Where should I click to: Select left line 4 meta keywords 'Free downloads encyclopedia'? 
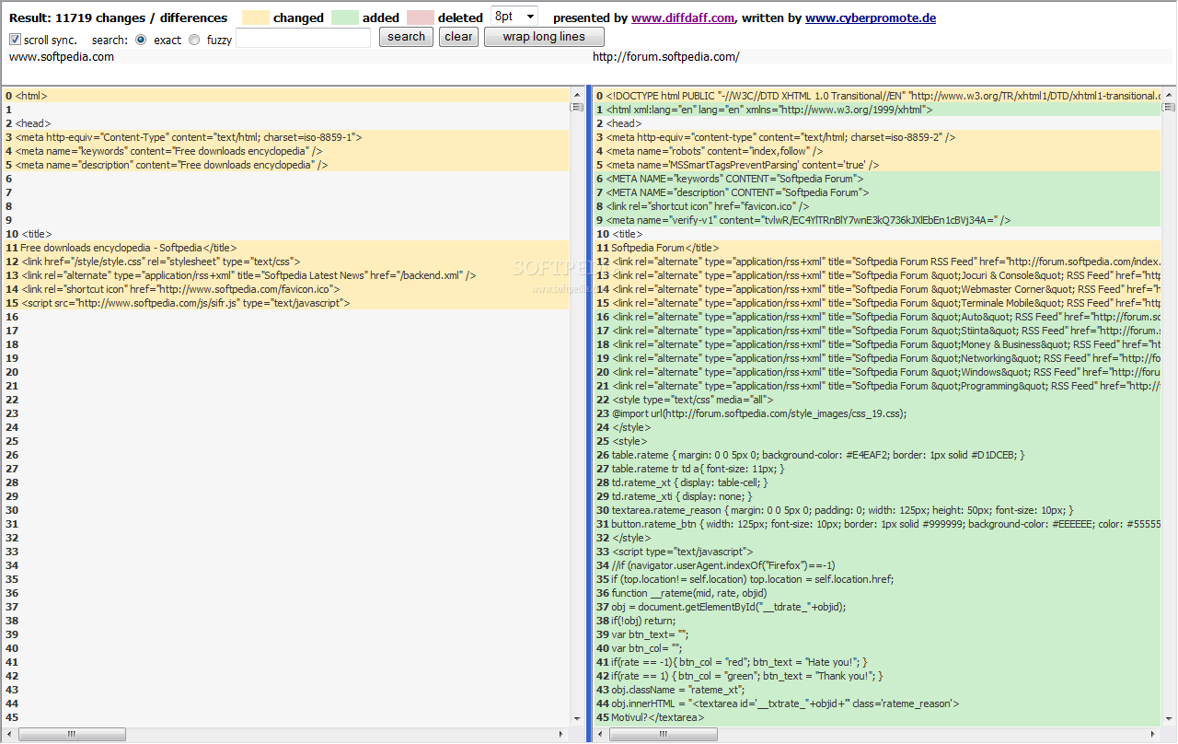coord(285,151)
